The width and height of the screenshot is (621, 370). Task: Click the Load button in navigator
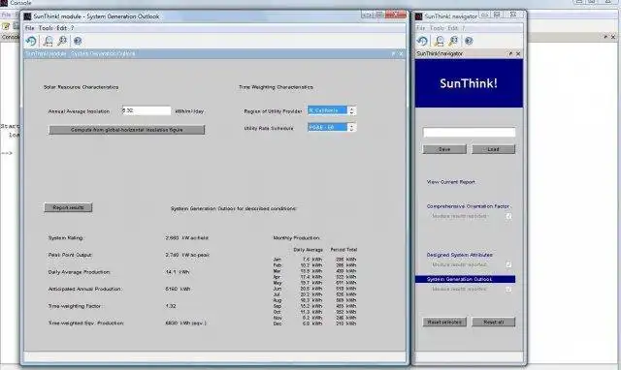point(494,149)
